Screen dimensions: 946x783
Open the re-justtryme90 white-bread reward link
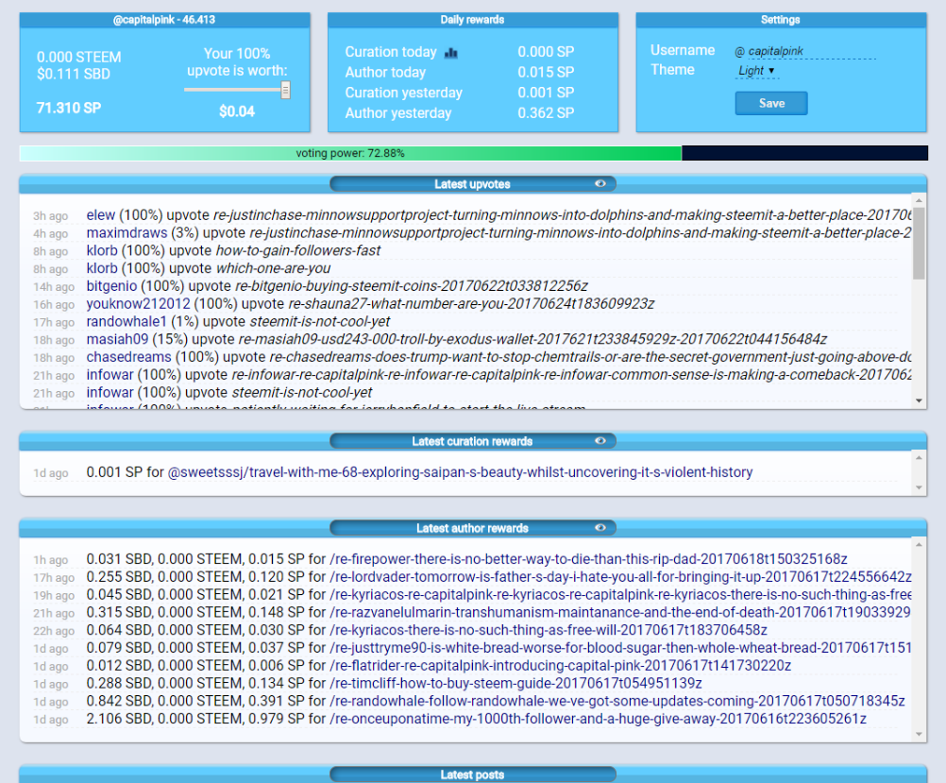[x=620, y=648]
